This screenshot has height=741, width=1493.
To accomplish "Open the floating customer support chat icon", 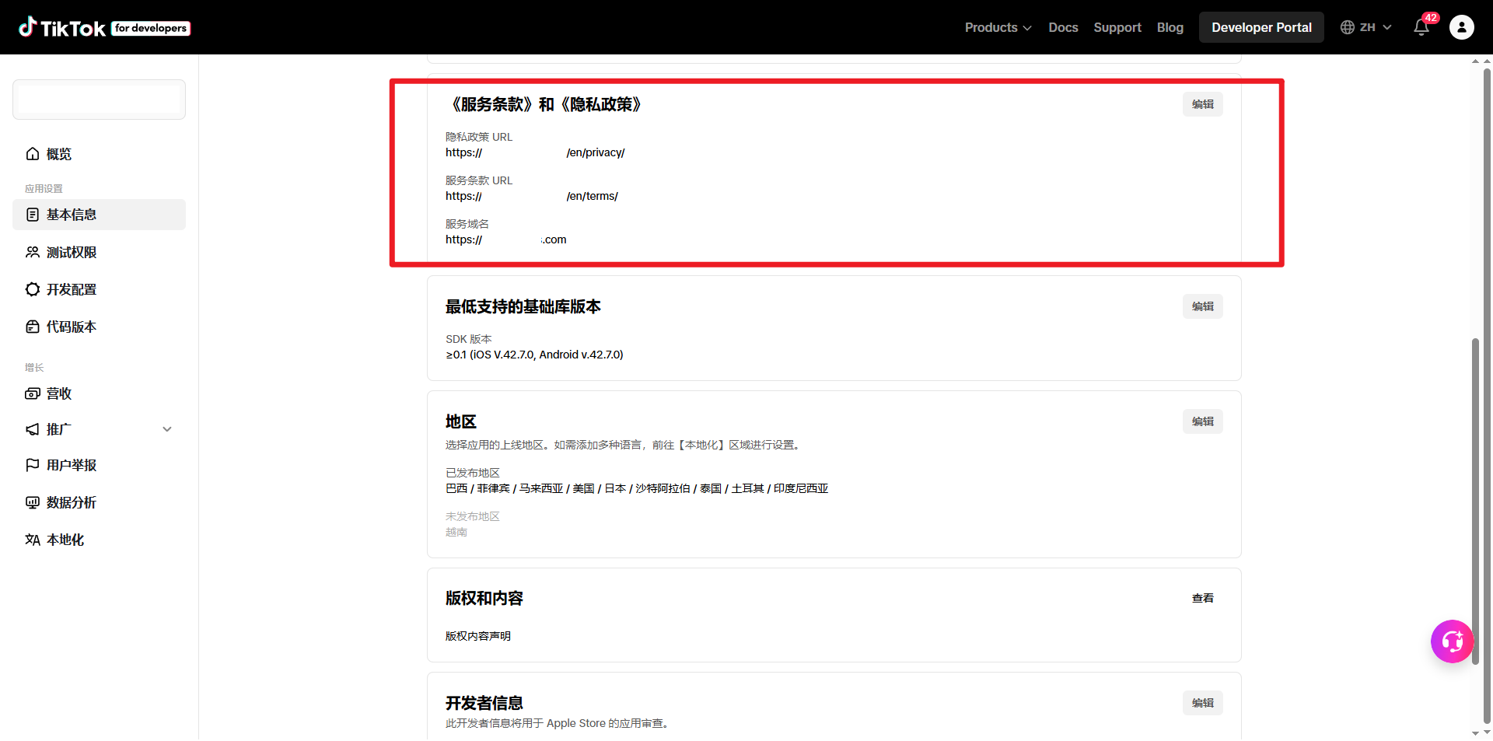I will point(1453,641).
